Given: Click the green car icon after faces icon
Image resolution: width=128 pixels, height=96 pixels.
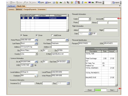Looking at the screenshot, I should [61, 3].
